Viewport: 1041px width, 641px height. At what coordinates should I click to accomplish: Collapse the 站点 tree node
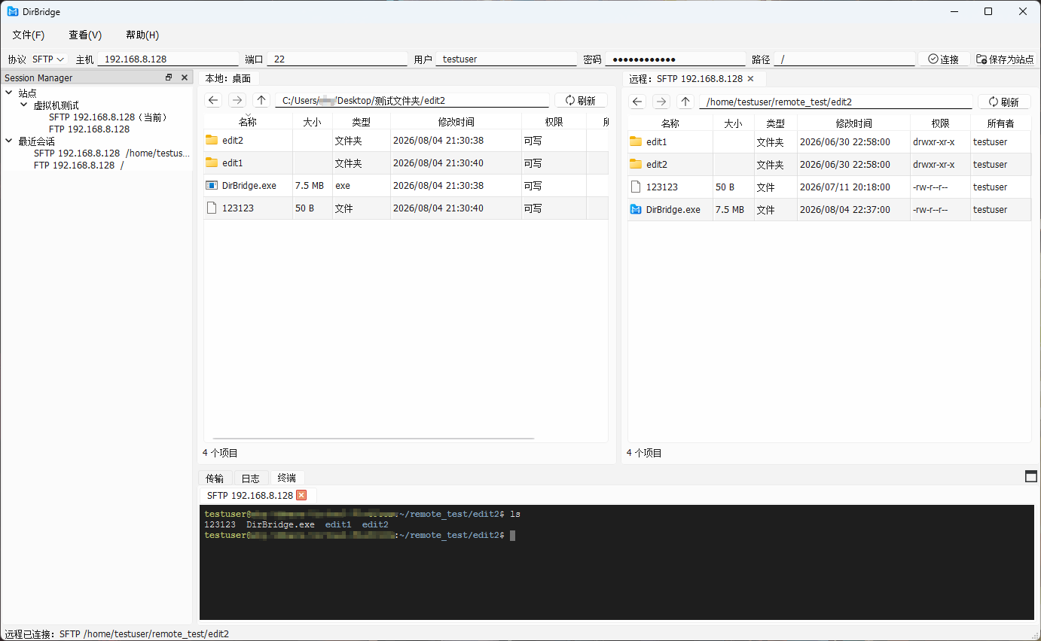(8, 93)
